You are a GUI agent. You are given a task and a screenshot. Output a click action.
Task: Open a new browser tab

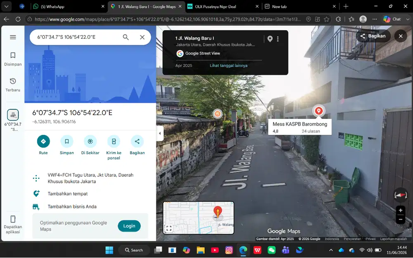point(346,7)
